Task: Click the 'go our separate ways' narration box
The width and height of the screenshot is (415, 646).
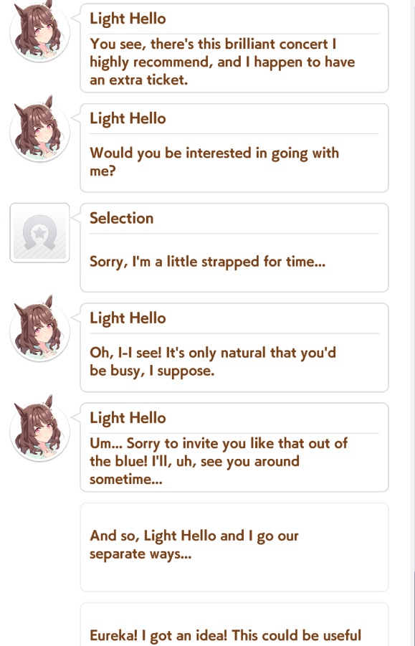Action: 234,547
